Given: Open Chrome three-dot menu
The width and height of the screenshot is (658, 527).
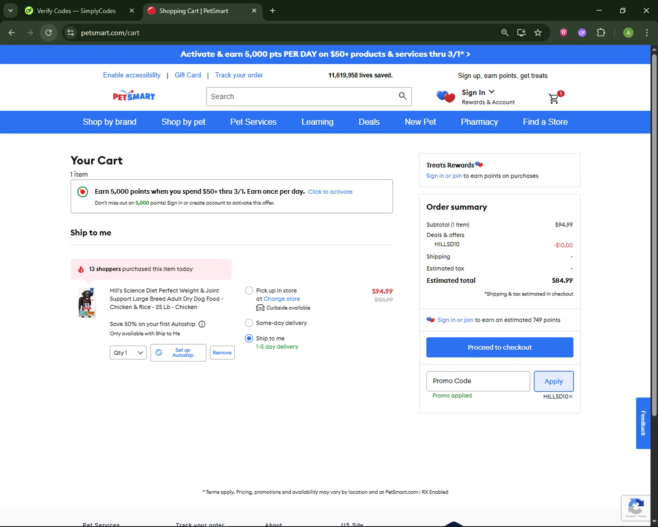Looking at the screenshot, I should 647,32.
